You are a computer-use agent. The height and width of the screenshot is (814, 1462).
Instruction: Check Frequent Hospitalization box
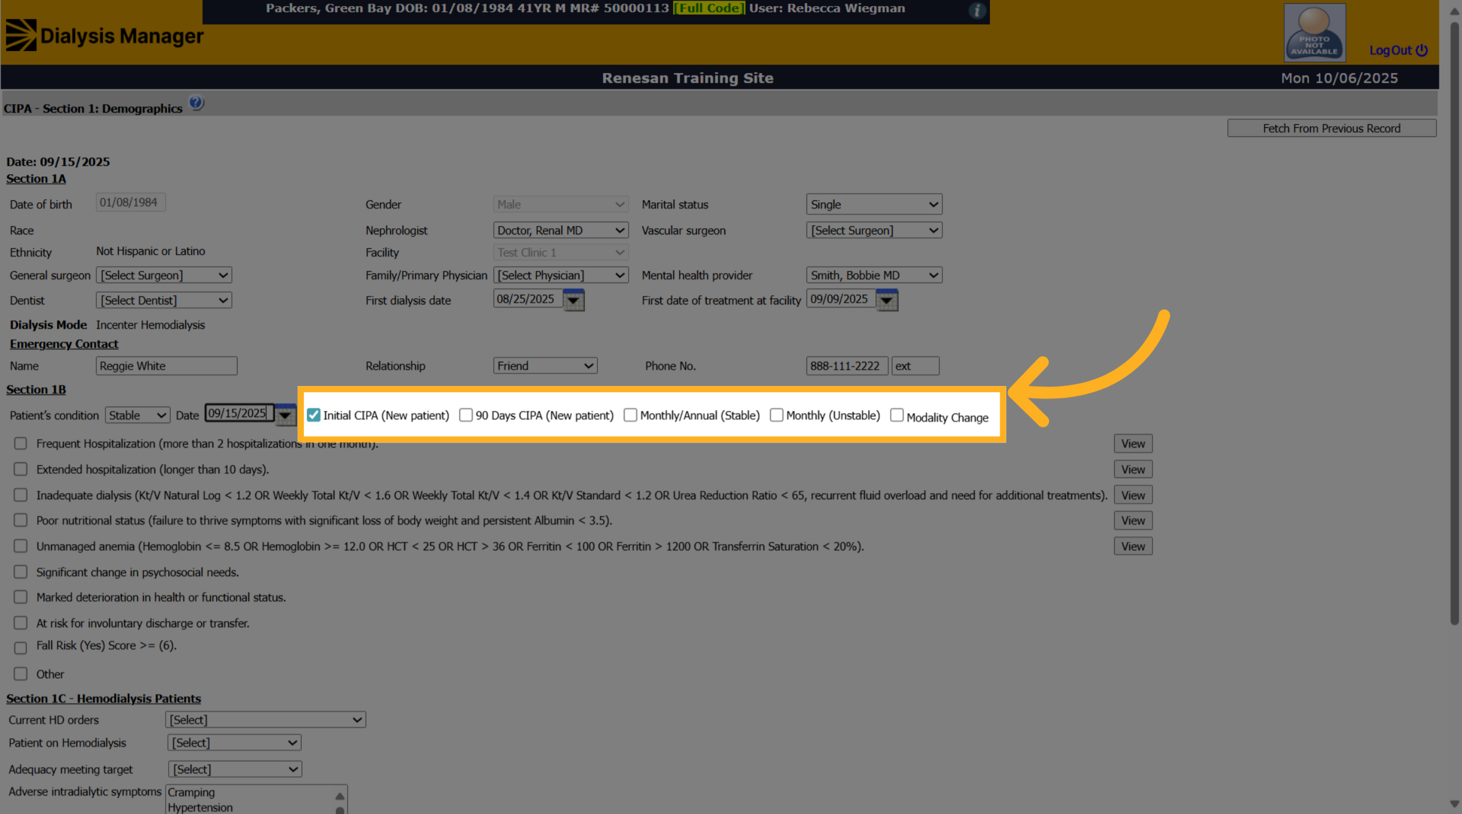coord(21,443)
